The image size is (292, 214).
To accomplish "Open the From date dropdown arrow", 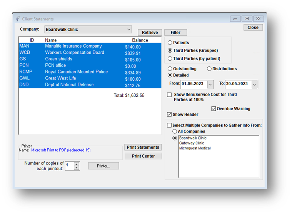I will tap(210, 85).
